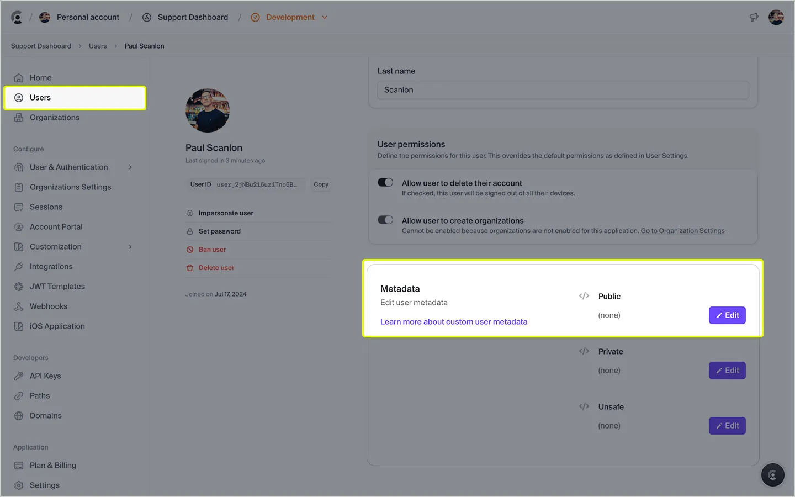Click the JWT Templates gear icon

pyautogui.click(x=19, y=287)
